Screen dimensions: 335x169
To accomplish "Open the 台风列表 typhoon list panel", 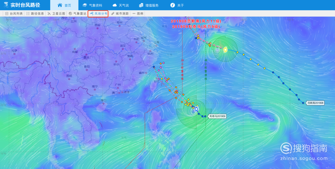I will pos(14,13).
